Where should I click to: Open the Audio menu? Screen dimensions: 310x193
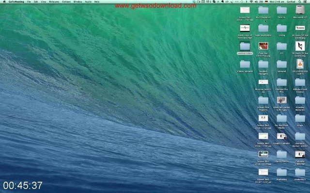[x=88, y=1]
